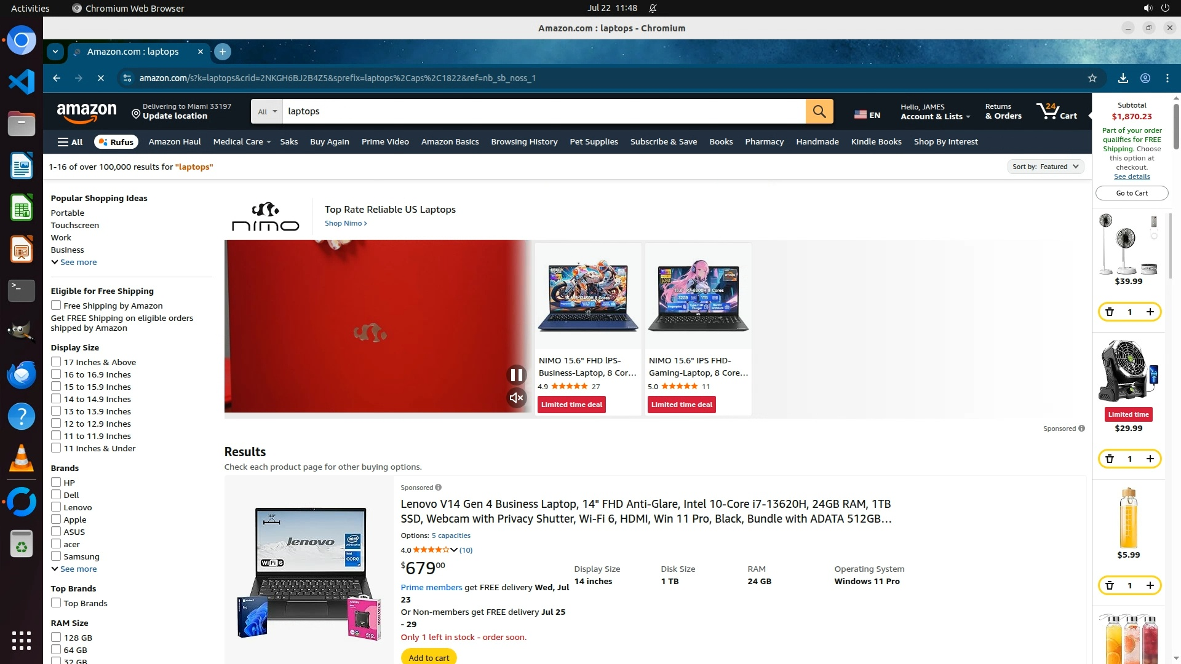This screenshot has height=664, width=1181.
Task: Pause the Nimo ad video
Action: [x=516, y=374]
